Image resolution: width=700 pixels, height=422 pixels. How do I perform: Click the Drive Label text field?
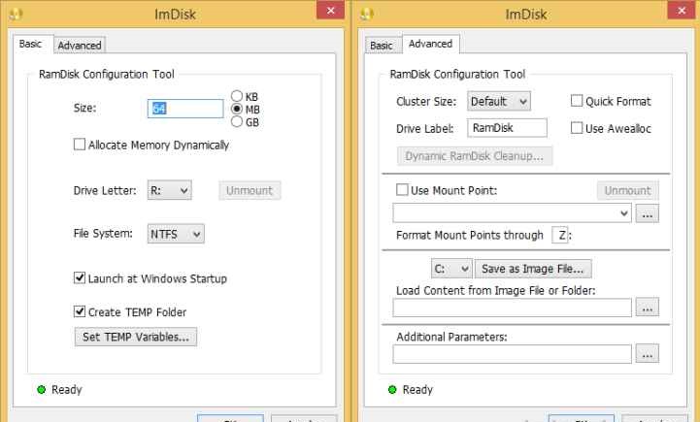pyautogui.click(x=507, y=127)
